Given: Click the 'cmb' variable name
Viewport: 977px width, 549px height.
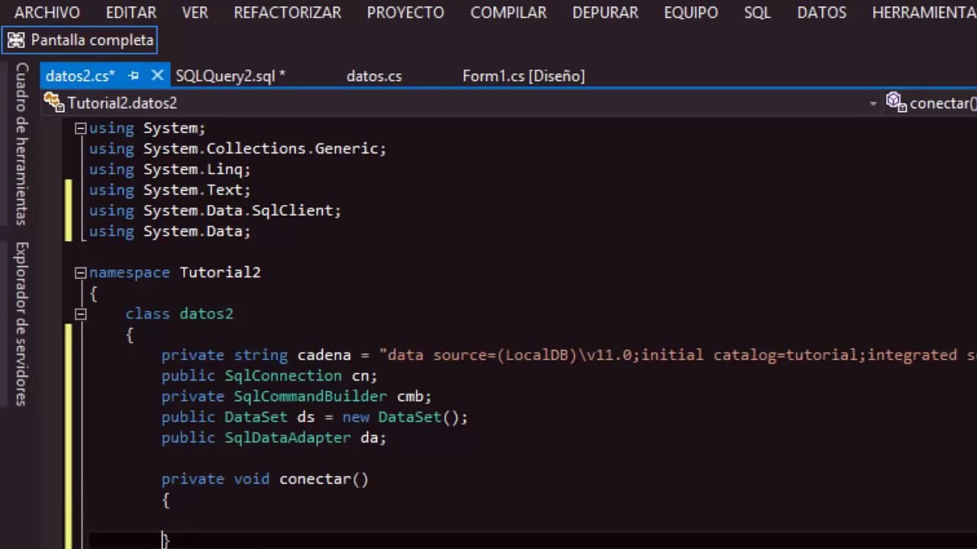Looking at the screenshot, I should (410, 396).
